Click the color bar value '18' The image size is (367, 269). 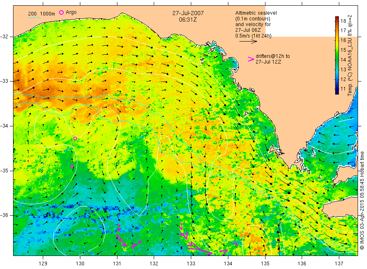(343, 21)
